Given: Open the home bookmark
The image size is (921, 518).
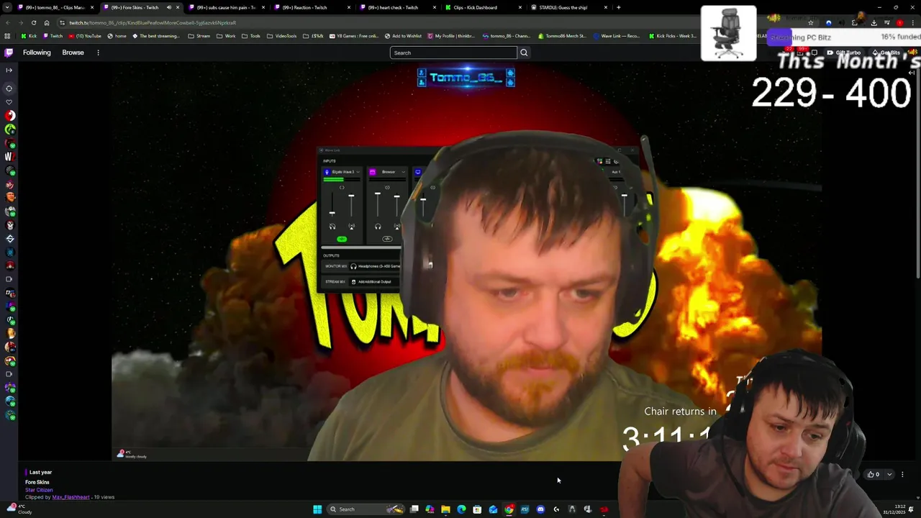Looking at the screenshot, I should [117, 36].
